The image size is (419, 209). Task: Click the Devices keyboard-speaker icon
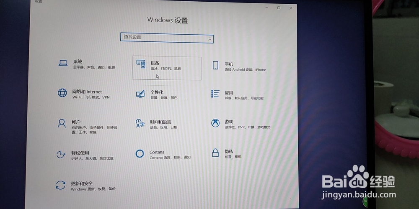(141, 64)
